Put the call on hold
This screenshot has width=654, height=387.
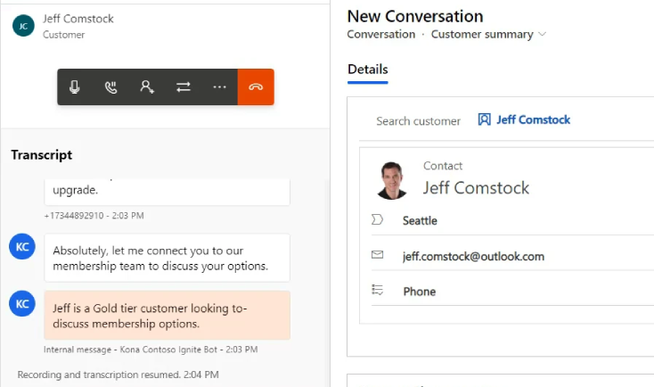111,86
